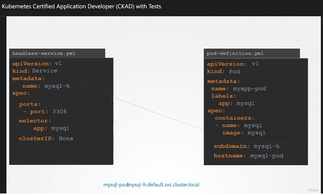Click 'spec:' key in headless-service.yml
Image resolution: width=323 pixels, height=195 pixels.
click(21, 93)
